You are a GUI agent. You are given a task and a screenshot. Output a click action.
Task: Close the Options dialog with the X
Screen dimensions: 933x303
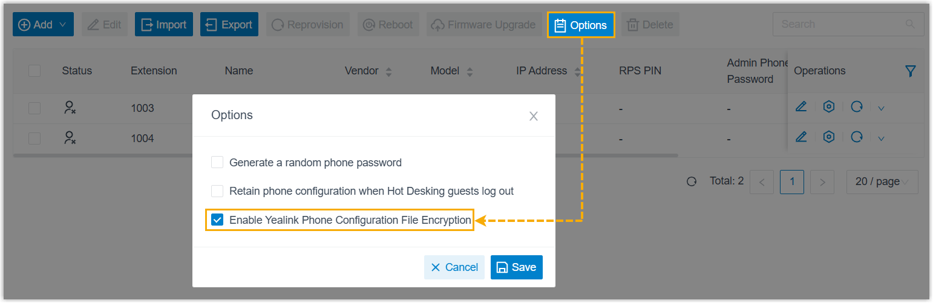(x=533, y=116)
